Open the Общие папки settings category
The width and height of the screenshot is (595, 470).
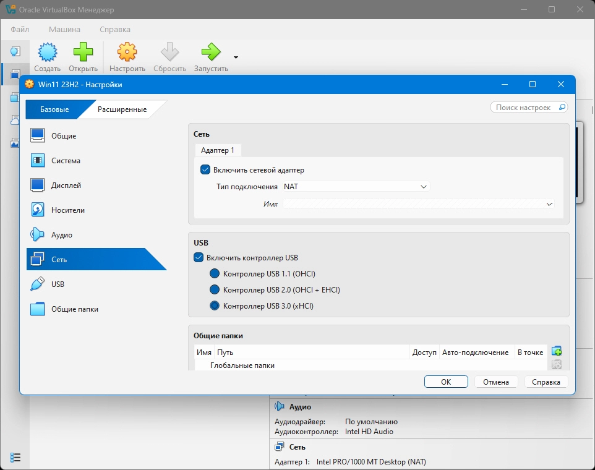point(96,309)
